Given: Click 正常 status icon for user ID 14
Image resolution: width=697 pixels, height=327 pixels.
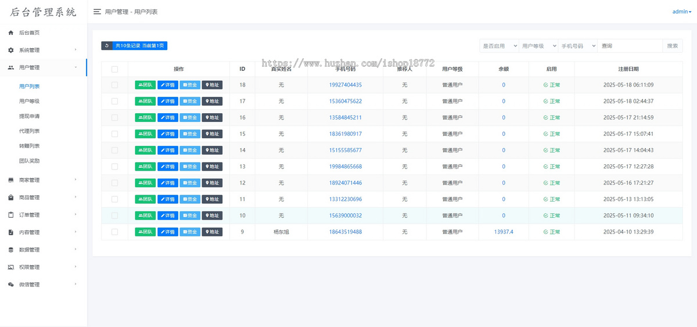Looking at the screenshot, I should [x=545, y=150].
